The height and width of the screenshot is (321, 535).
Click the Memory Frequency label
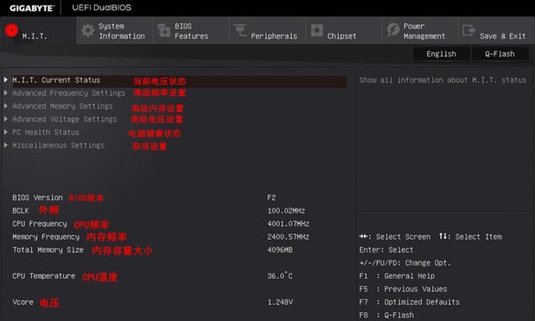click(46, 237)
